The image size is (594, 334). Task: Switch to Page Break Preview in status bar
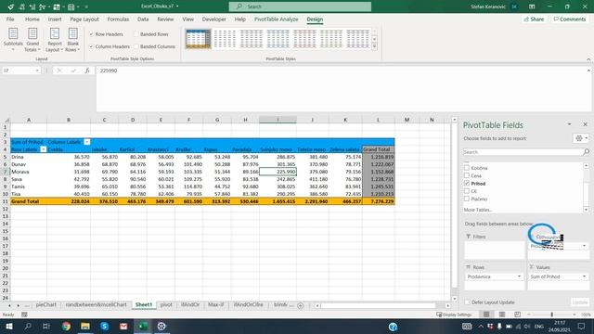(x=517, y=315)
